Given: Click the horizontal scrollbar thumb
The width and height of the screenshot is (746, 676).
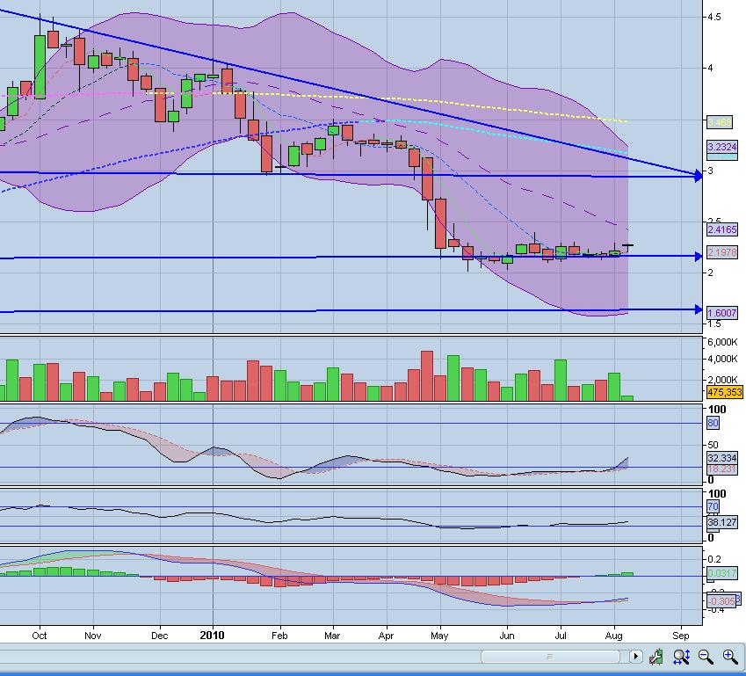Looking at the screenshot, I should pyautogui.click(x=550, y=657).
